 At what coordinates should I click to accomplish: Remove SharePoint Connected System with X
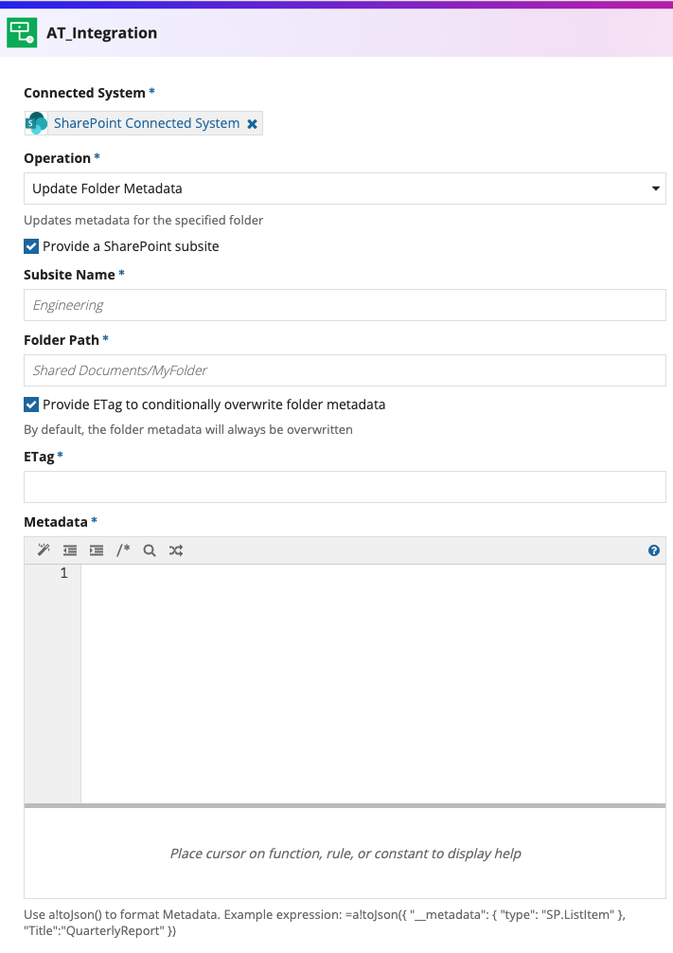click(252, 124)
